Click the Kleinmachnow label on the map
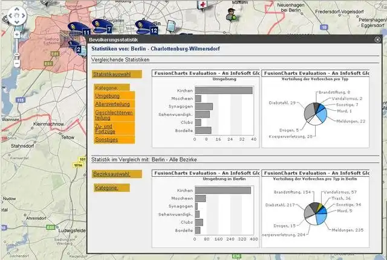 tap(48, 124)
